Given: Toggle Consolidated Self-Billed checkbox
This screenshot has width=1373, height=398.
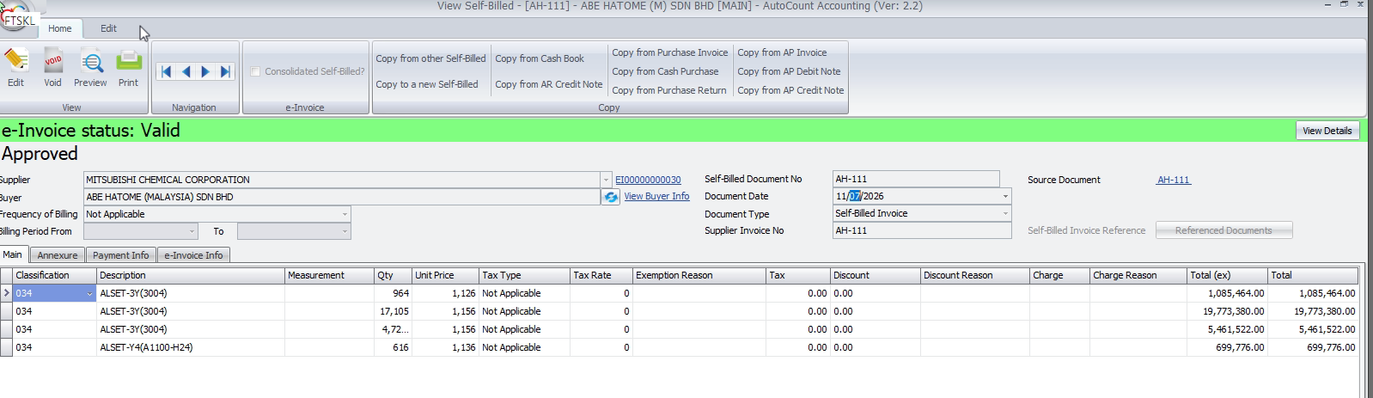Looking at the screenshot, I should (255, 71).
